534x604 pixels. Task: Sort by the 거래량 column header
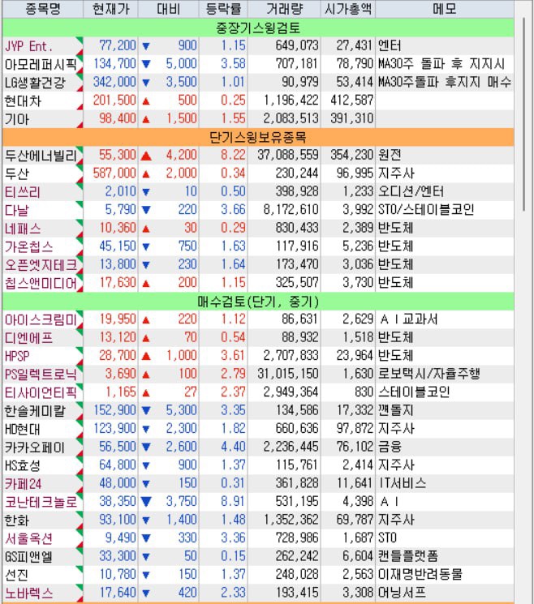pyautogui.click(x=284, y=8)
